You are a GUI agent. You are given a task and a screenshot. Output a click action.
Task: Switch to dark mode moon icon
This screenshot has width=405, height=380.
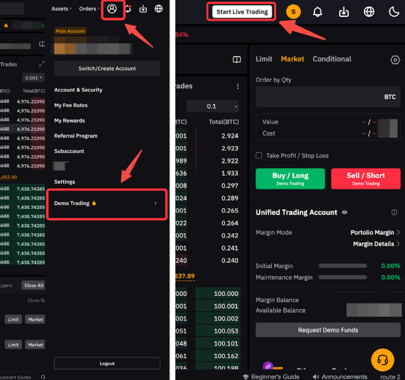pos(394,12)
